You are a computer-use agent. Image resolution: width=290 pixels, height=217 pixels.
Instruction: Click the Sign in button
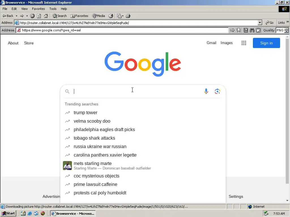pyautogui.click(x=266, y=43)
